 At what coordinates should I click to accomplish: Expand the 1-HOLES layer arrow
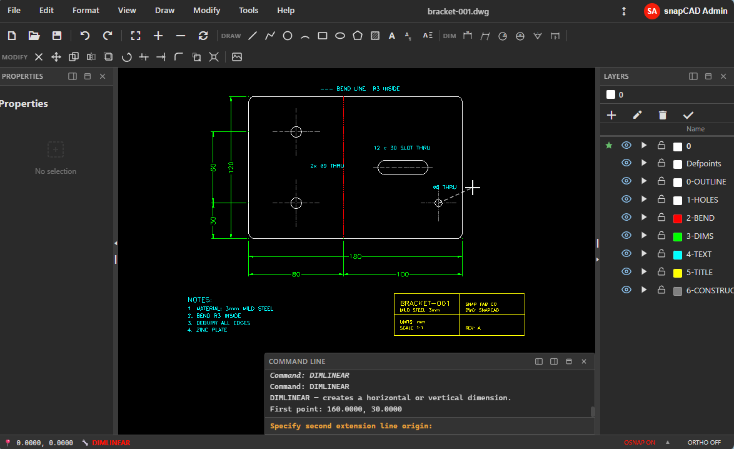[x=644, y=199]
